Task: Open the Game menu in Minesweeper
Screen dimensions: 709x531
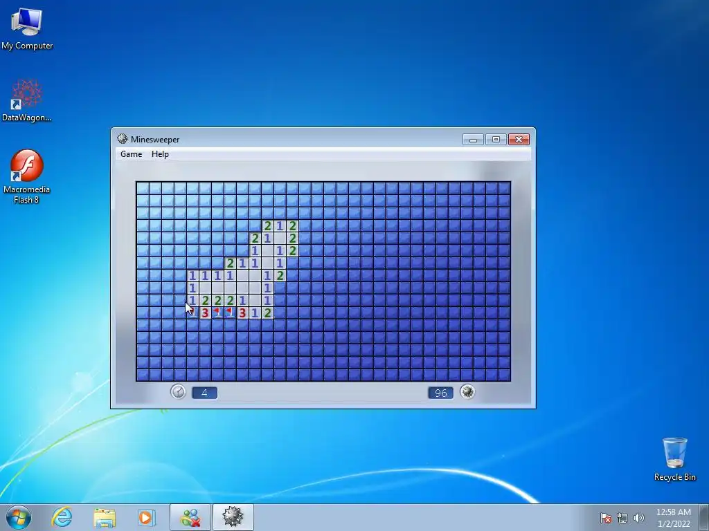Action: tap(131, 154)
